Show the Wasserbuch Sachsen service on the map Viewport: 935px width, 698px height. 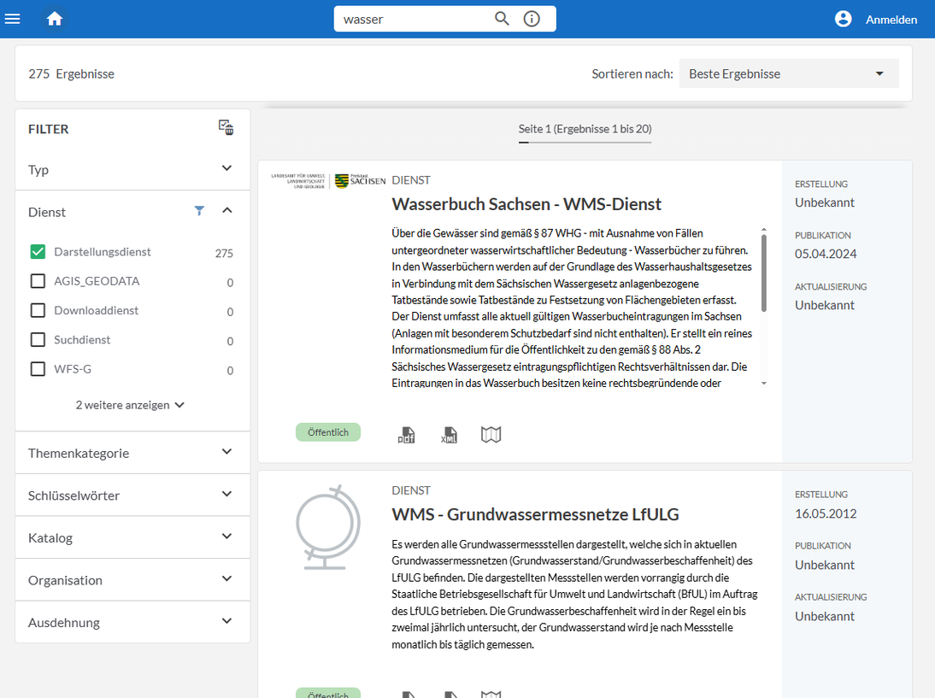pyautogui.click(x=491, y=433)
